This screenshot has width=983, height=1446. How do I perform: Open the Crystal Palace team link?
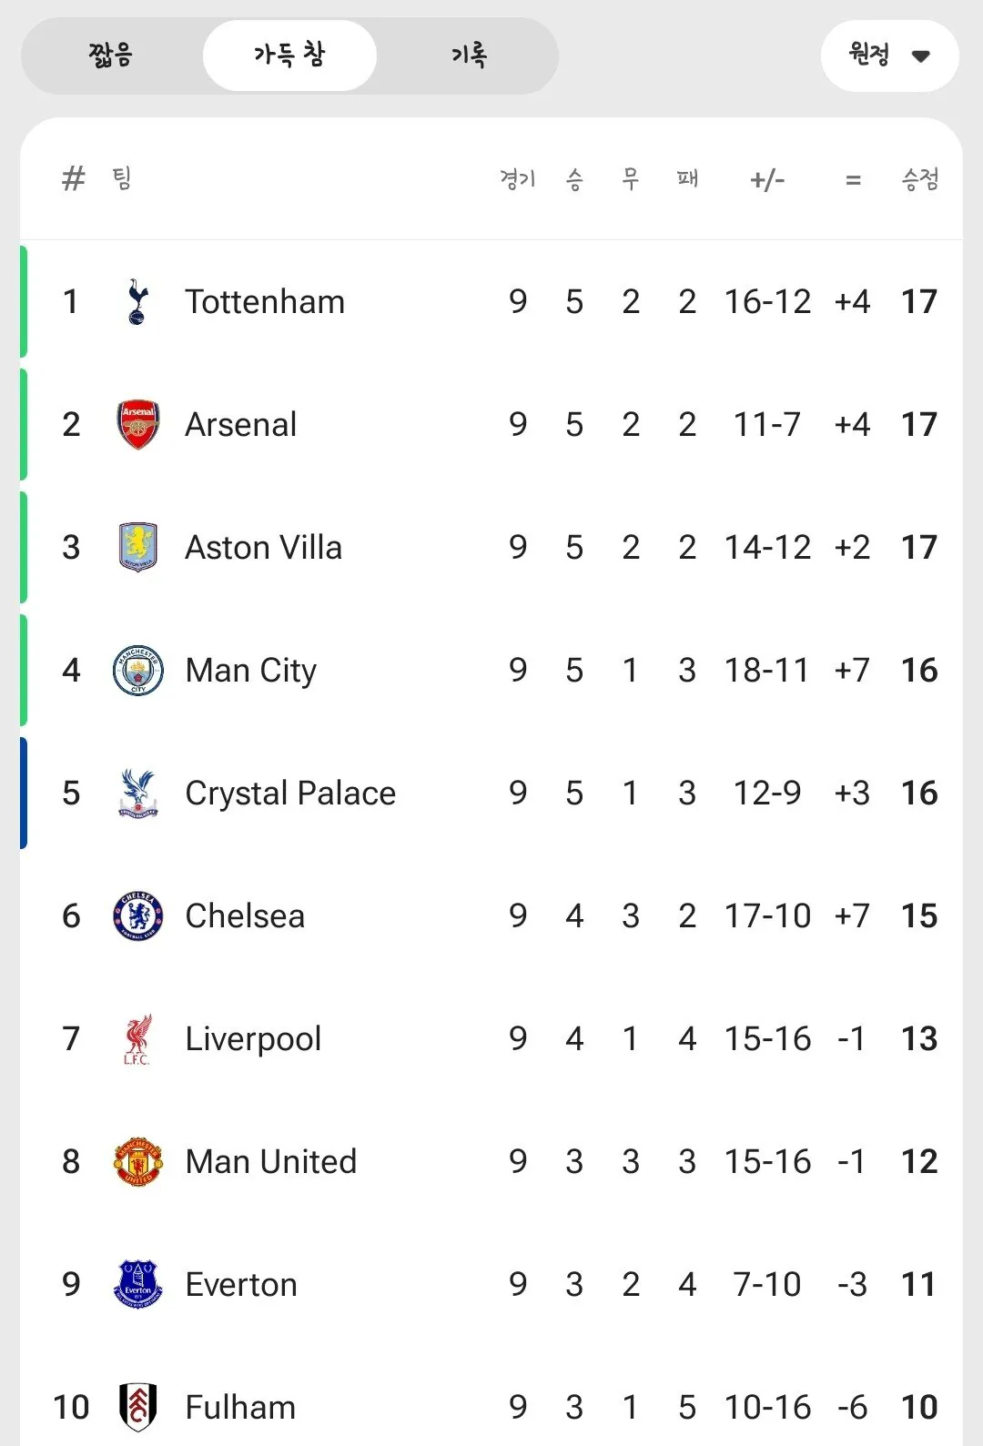pyautogui.click(x=290, y=793)
